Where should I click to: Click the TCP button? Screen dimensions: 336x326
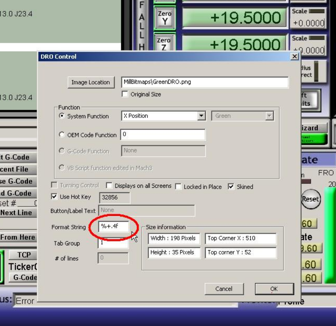click(24, 255)
